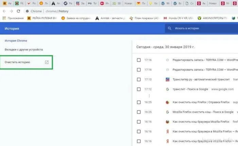Click Очистить историю in sidebar
This screenshot has width=238, height=146.
tap(17, 62)
